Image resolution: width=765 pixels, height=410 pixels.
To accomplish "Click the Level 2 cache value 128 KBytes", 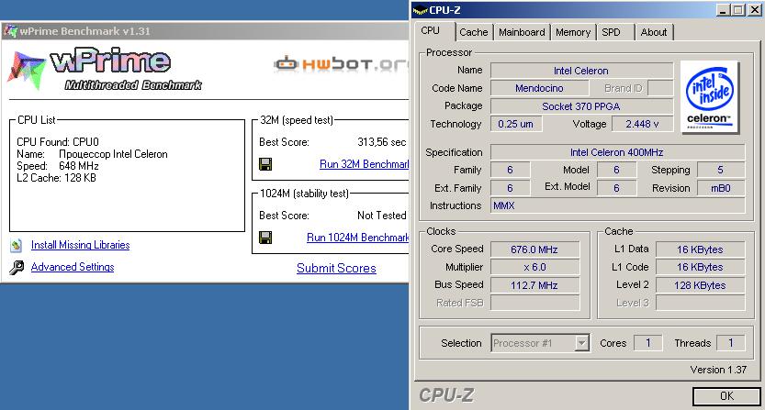I will click(700, 285).
